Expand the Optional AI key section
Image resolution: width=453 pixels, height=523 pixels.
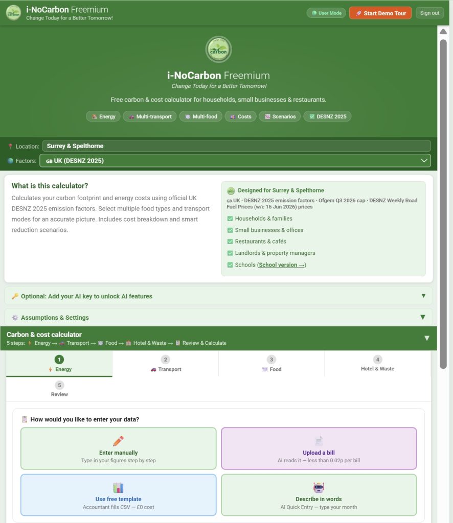point(219,296)
